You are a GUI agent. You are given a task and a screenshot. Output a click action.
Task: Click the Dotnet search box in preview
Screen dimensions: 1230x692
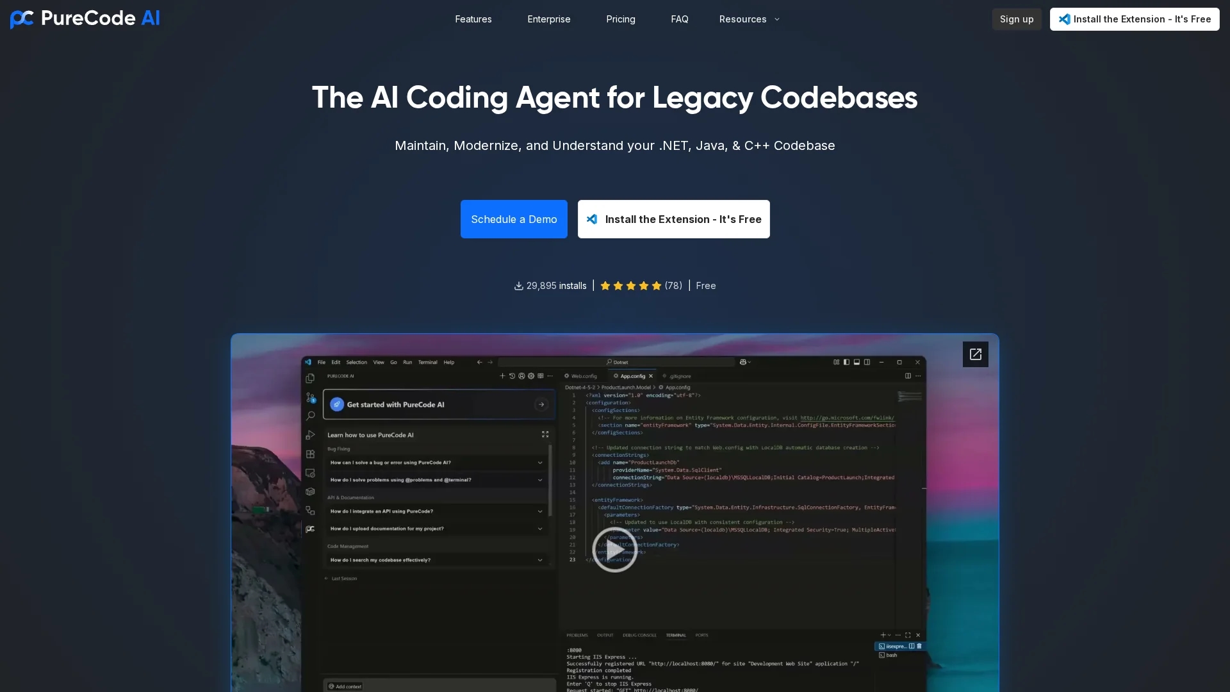click(616, 362)
